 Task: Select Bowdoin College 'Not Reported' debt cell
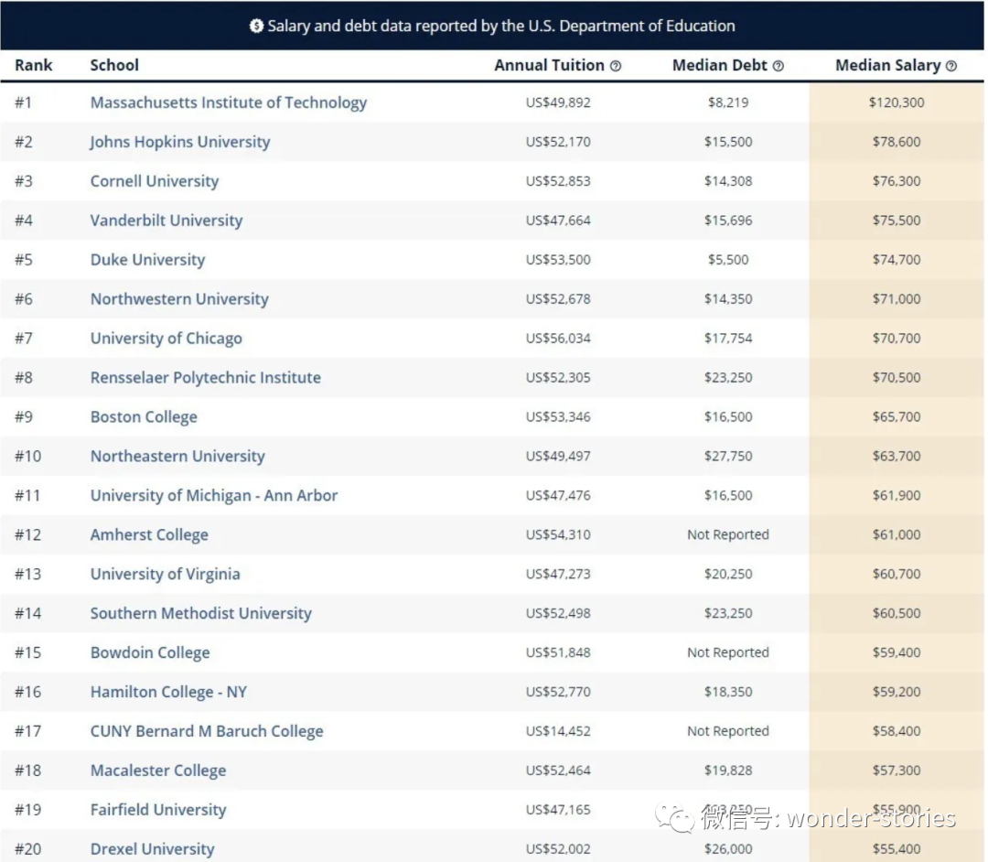tap(728, 652)
